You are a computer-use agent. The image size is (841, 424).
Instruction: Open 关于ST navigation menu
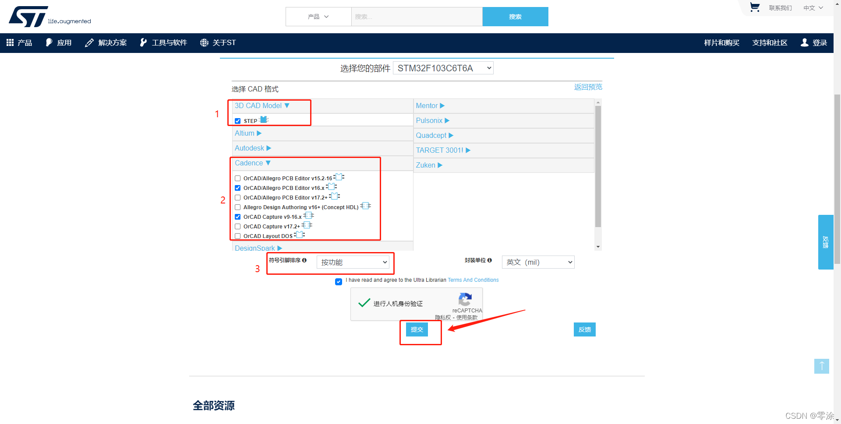point(218,42)
